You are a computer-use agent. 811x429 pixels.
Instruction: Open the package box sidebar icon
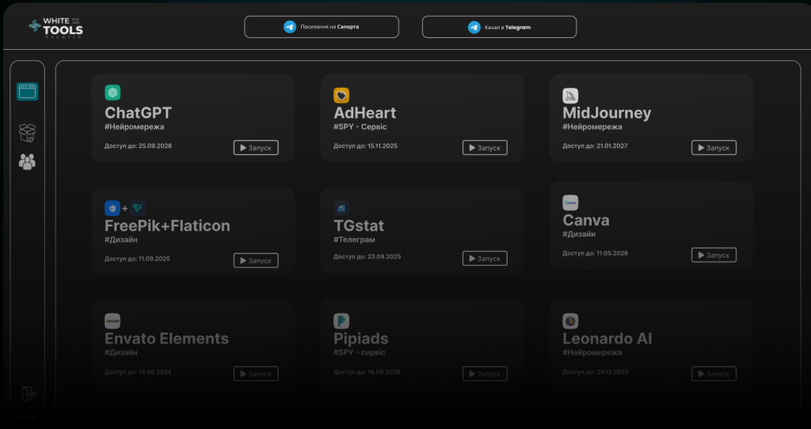(x=28, y=133)
